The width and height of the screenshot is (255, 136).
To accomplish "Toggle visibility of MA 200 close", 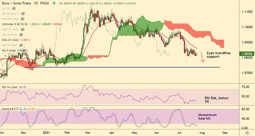I will (23, 19).
